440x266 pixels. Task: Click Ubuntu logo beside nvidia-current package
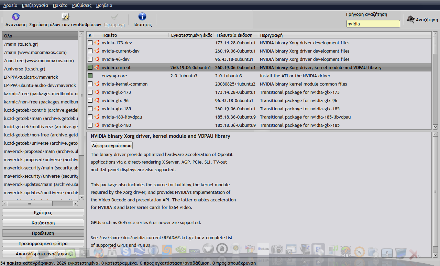click(x=97, y=67)
